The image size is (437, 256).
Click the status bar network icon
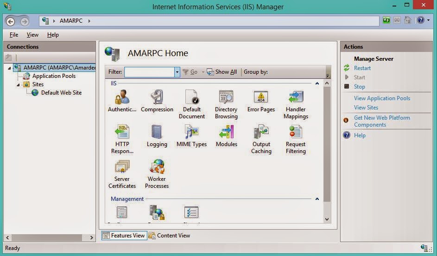click(424, 248)
